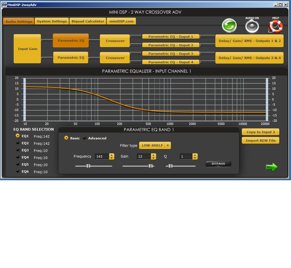The image size is (291, 268).
Task: Open Parametric EQ - Ouput 1 block
Action: coord(171,37)
